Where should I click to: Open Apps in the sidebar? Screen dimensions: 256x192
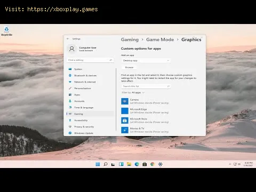(x=90, y=94)
